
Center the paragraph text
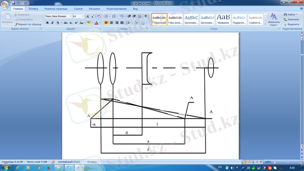pos(111,23)
